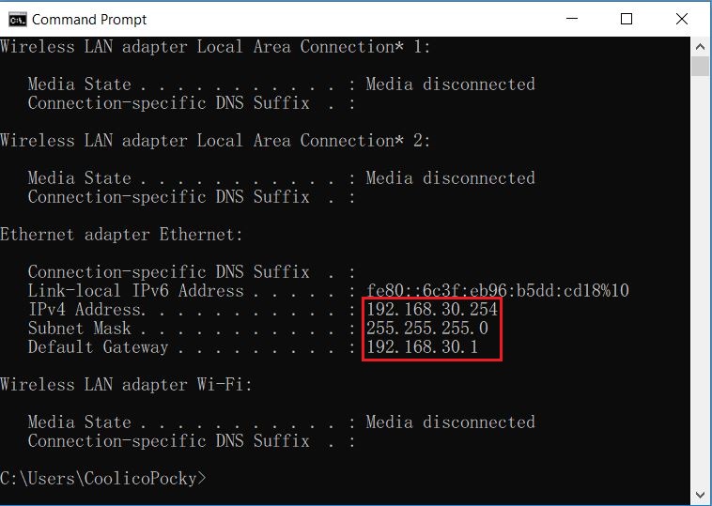Close the Command Prompt window

tap(682, 19)
